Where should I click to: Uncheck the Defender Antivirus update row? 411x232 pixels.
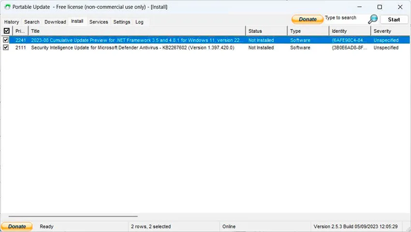5,47
